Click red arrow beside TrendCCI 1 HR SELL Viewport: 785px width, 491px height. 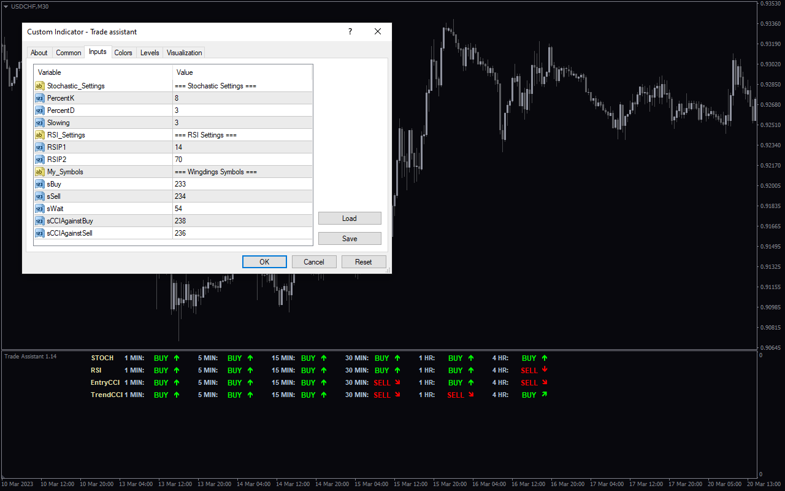[471, 395]
